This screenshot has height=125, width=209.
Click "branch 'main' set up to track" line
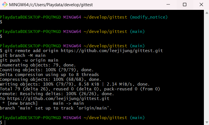coord(56,108)
